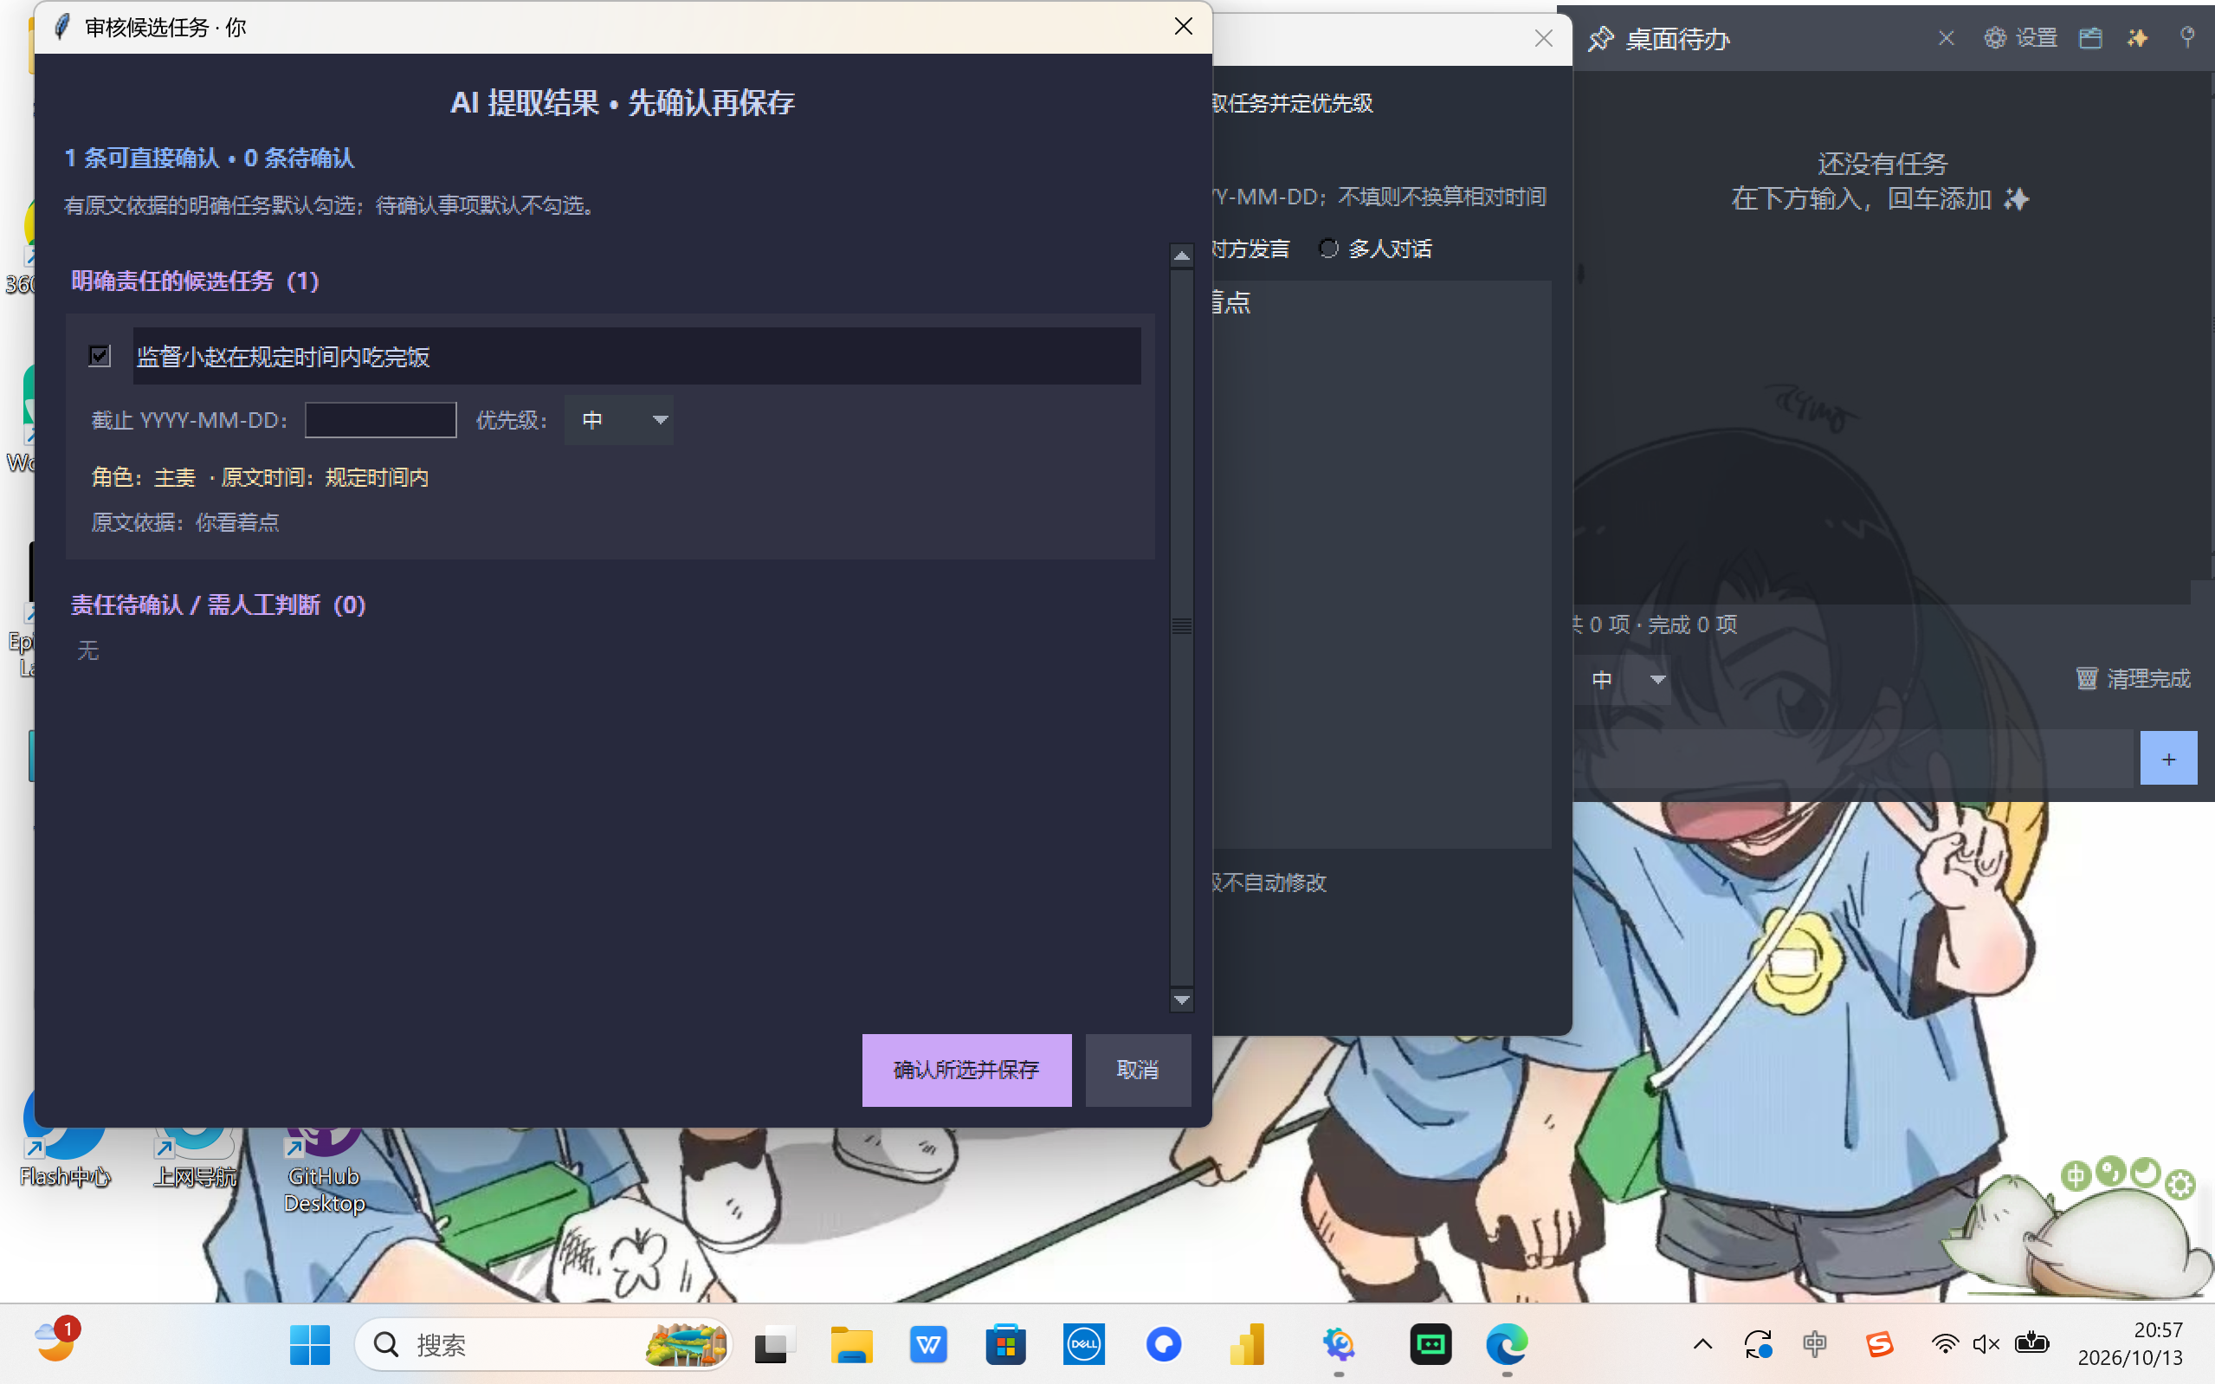Viewport: 2215px width, 1384px height.
Task: Open the Windows Start menu
Action: point(309,1345)
